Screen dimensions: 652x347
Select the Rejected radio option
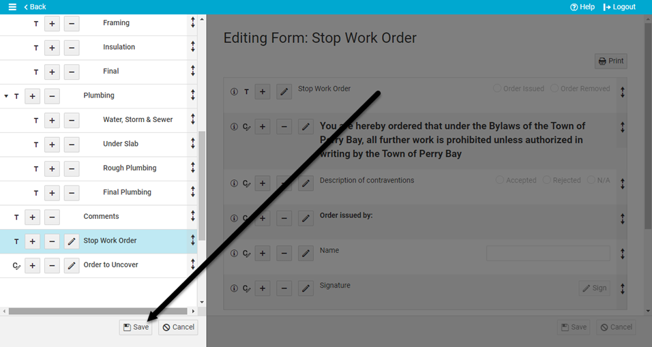point(547,180)
